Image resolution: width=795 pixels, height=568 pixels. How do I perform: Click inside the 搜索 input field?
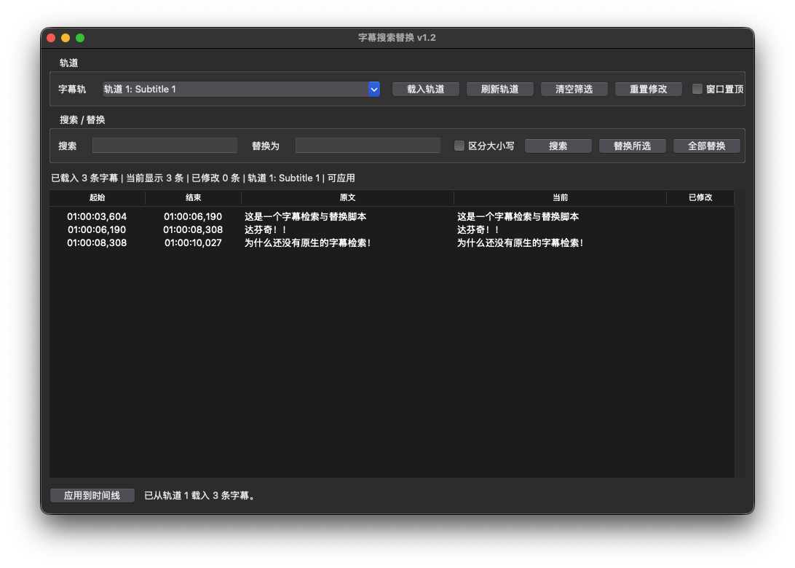click(x=165, y=146)
